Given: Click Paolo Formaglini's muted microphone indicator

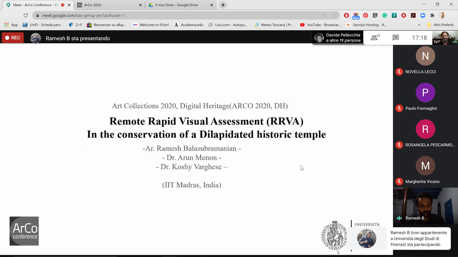Looking at the screenshot, I should point(399,108).
